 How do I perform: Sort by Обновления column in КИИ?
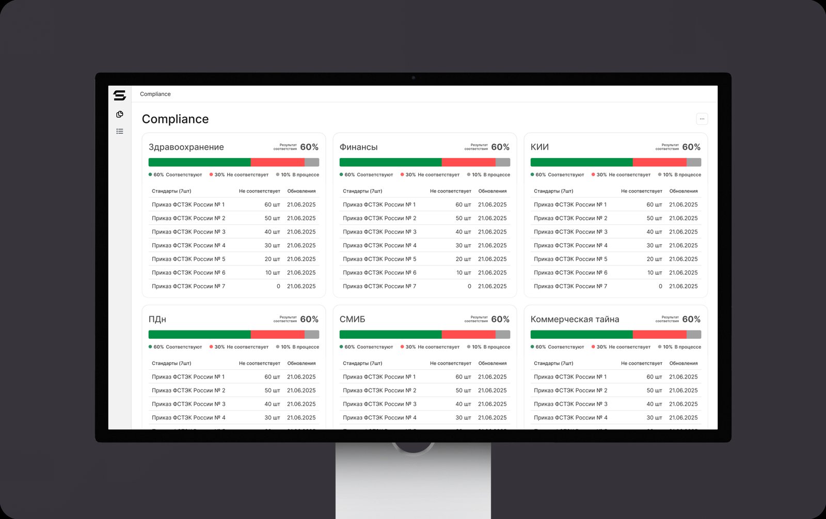tap(683, 191)
